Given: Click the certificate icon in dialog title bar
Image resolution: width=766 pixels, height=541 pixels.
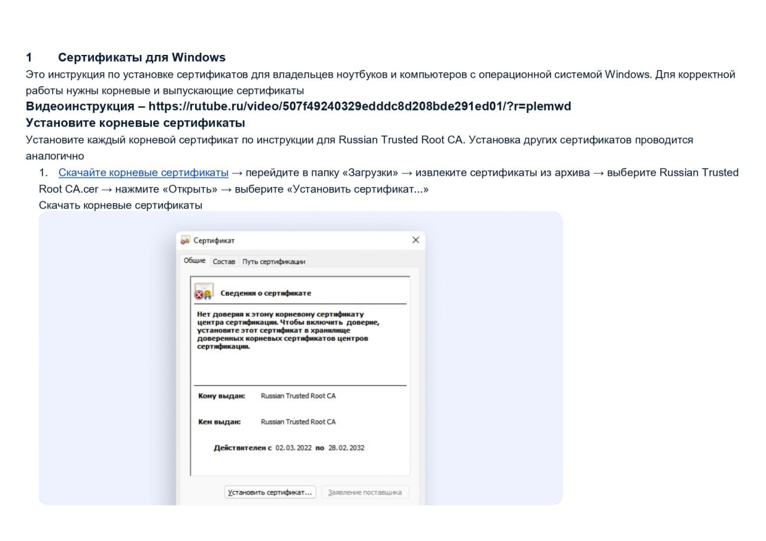Looking at the screenshot, I should (186, 240).
